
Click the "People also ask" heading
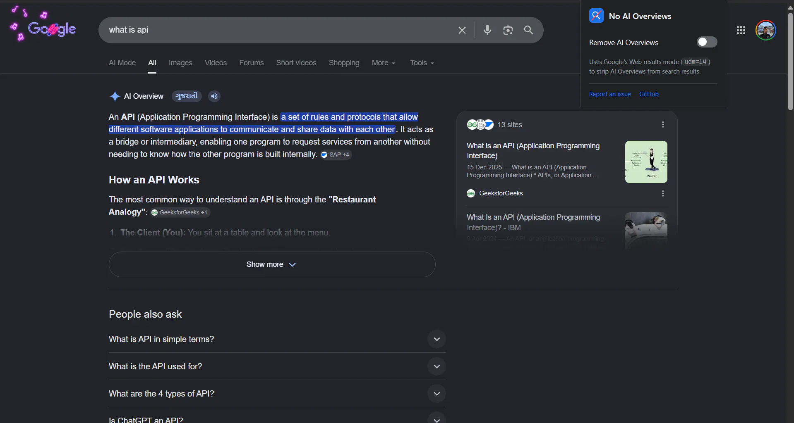(145, 314)
